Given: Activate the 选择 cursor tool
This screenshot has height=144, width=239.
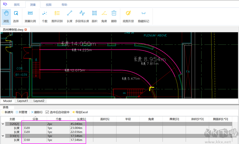Looking at the screenshot, I should click(x=16, y=16).
